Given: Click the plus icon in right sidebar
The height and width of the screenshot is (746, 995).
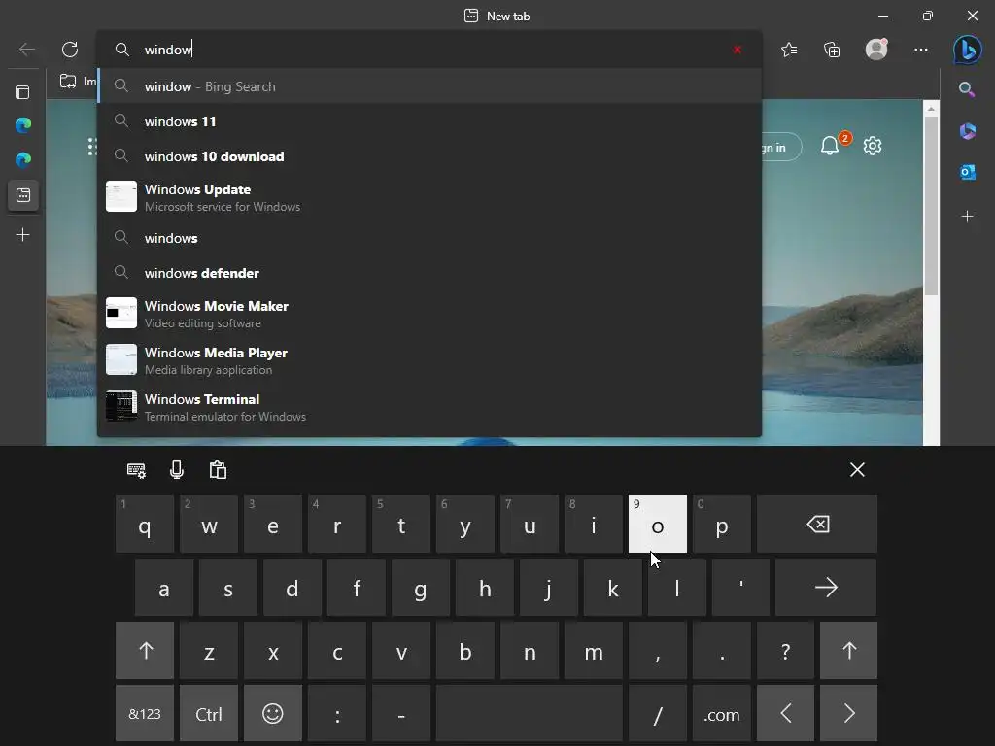Looking at the screenshot, I should click(967, 217).
